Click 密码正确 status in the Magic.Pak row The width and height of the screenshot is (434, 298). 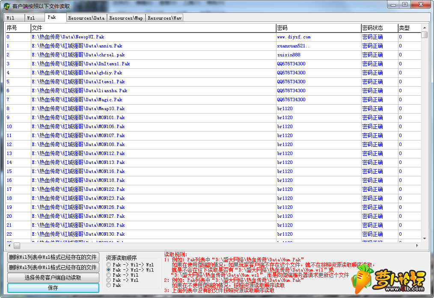tap(372, 100)
